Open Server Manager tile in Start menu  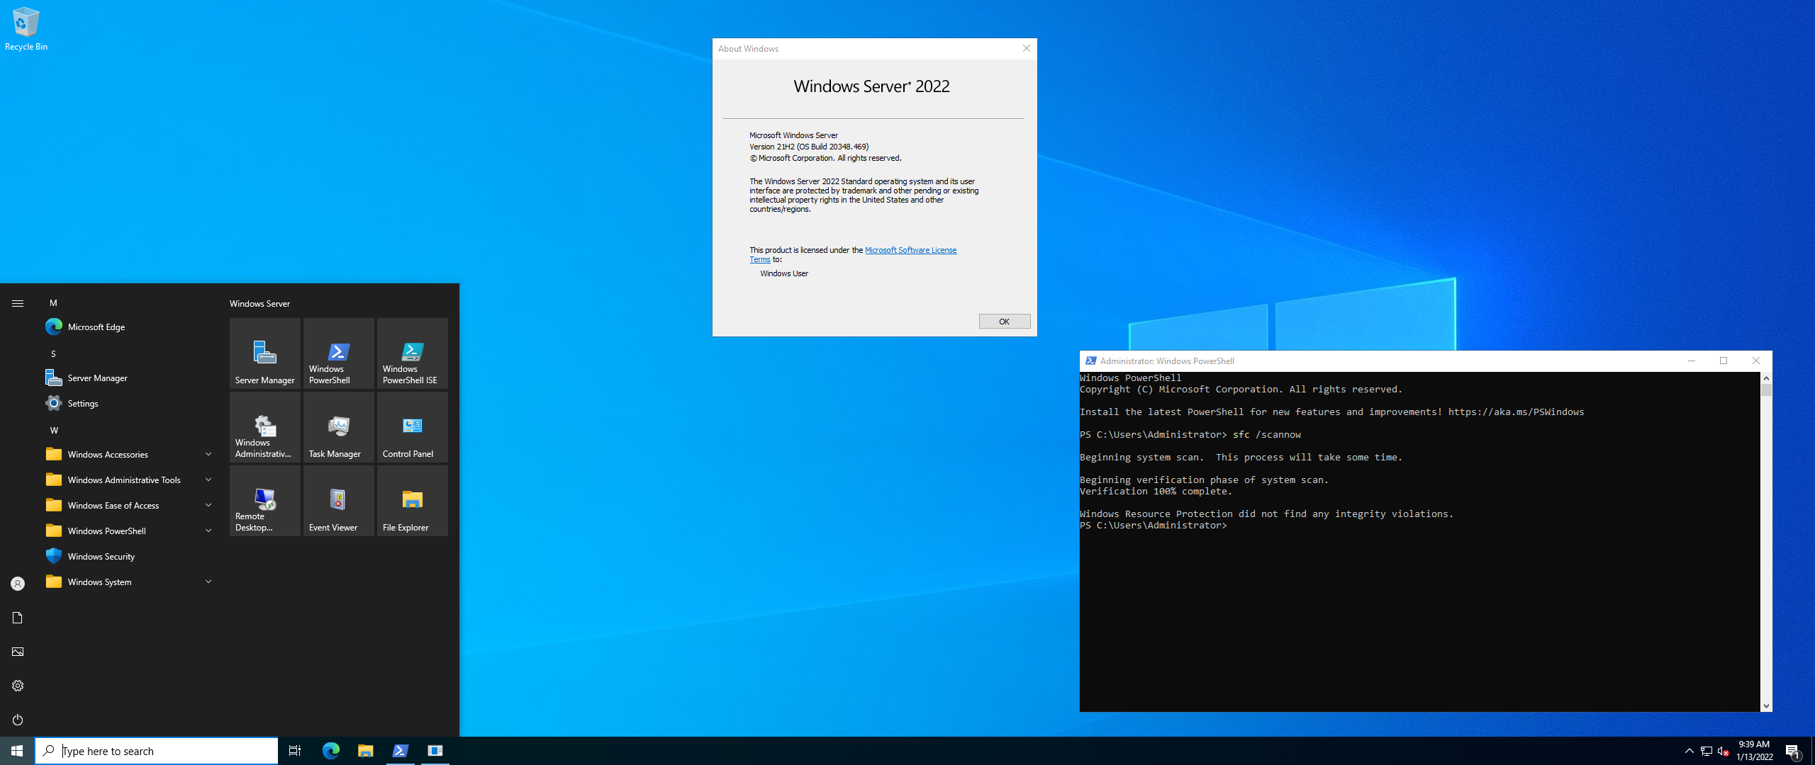coord(265,353)
